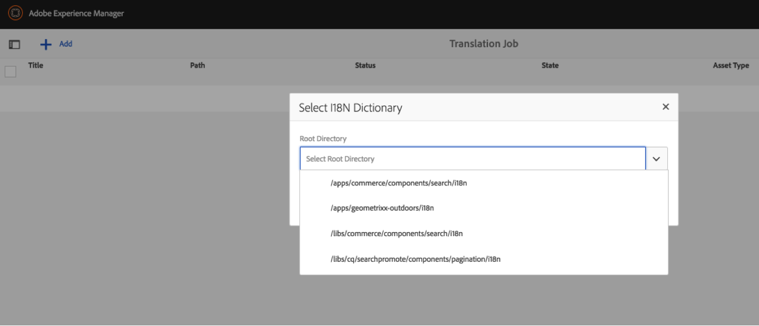The width and height of the screenshot is (759, 326).
Task: Click the State column header
Action: pos(549,65)
